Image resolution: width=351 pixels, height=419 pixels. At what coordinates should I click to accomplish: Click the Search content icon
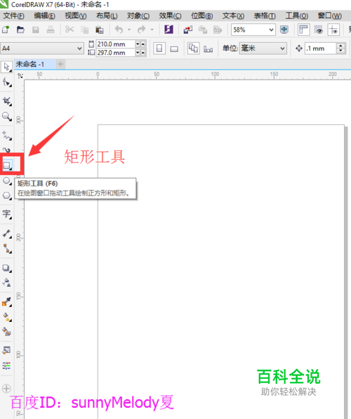click(x=168, y=30)
